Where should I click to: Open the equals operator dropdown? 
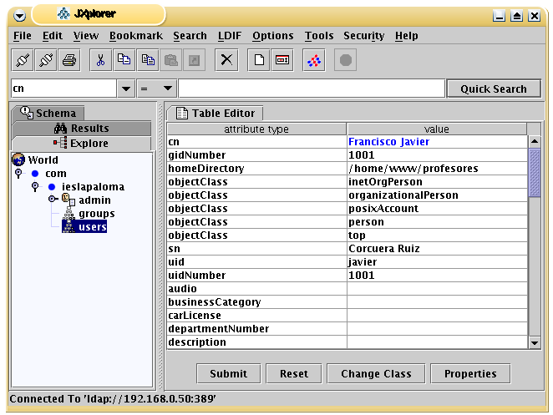tap(167, 89)
